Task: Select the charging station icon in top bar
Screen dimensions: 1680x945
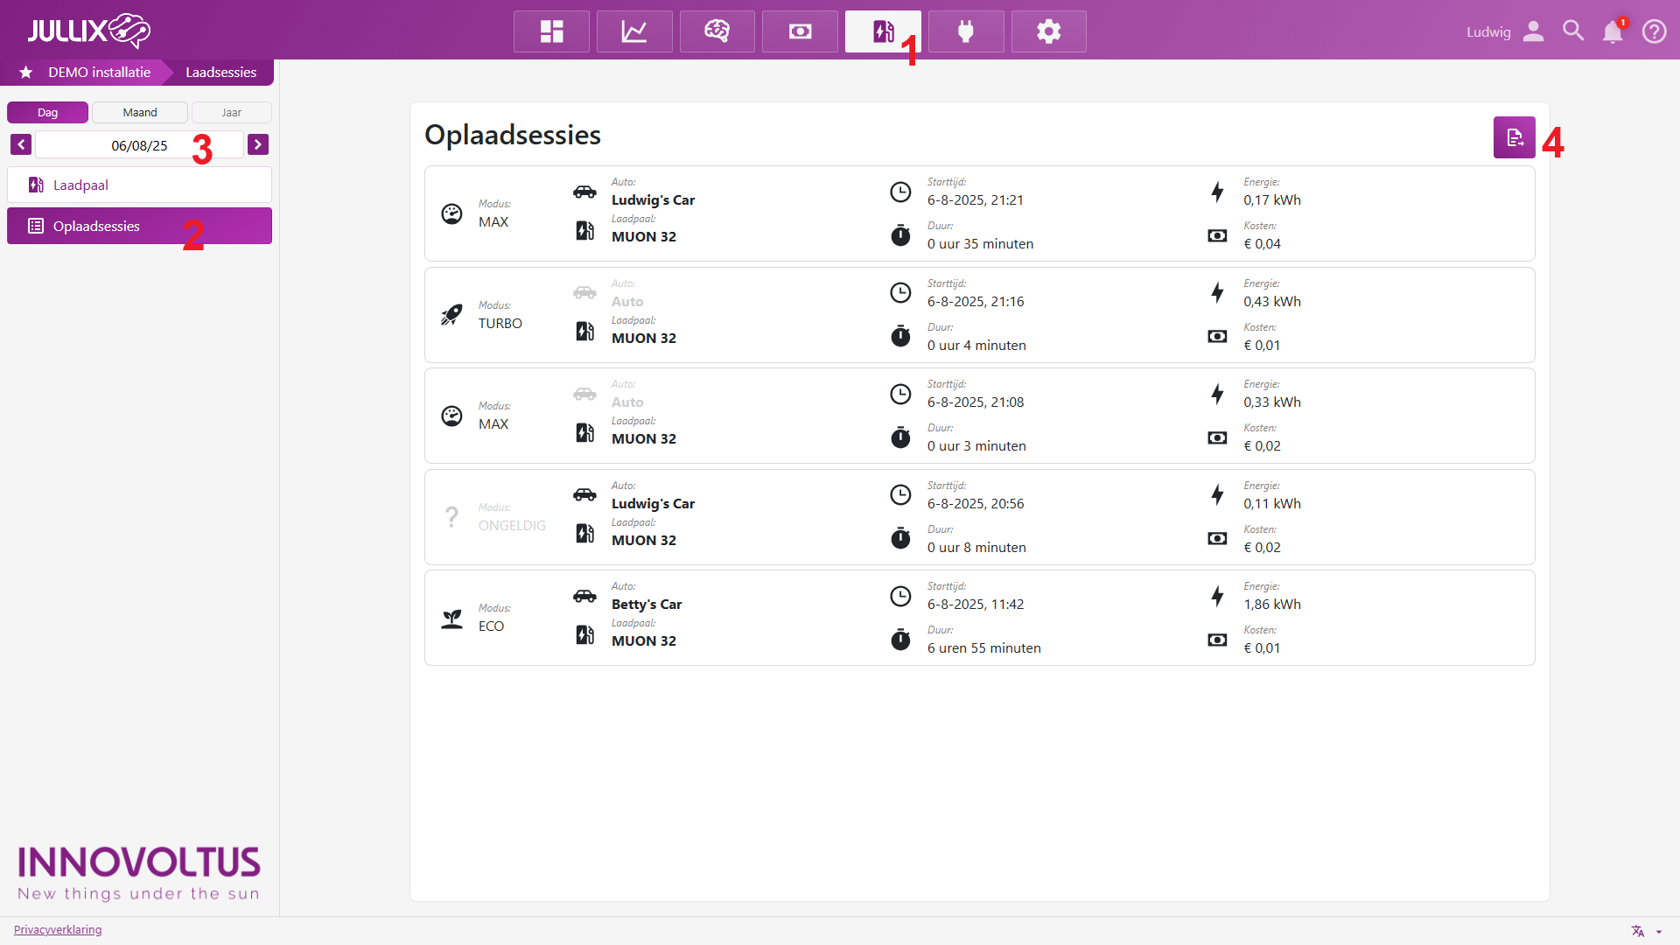Action: coord(882,31)
